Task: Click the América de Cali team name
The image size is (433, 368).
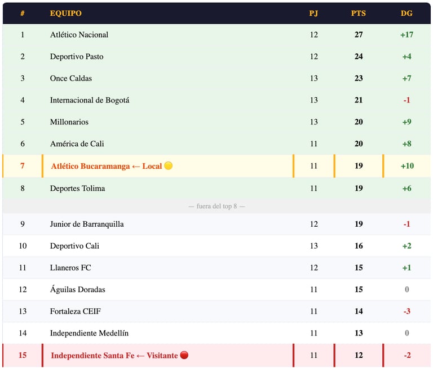Action: click(x=77, y=144)
